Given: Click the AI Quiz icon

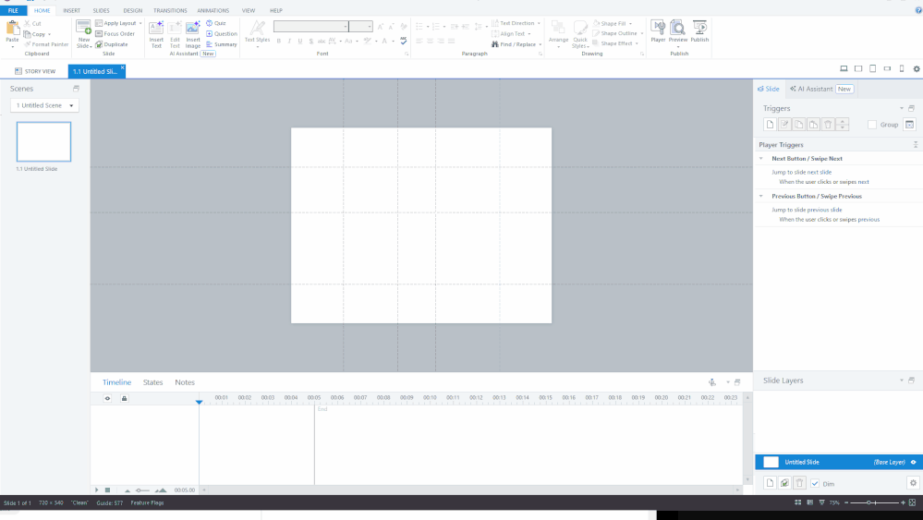Looking at the screenshot, I should click(x=216, y=23).
